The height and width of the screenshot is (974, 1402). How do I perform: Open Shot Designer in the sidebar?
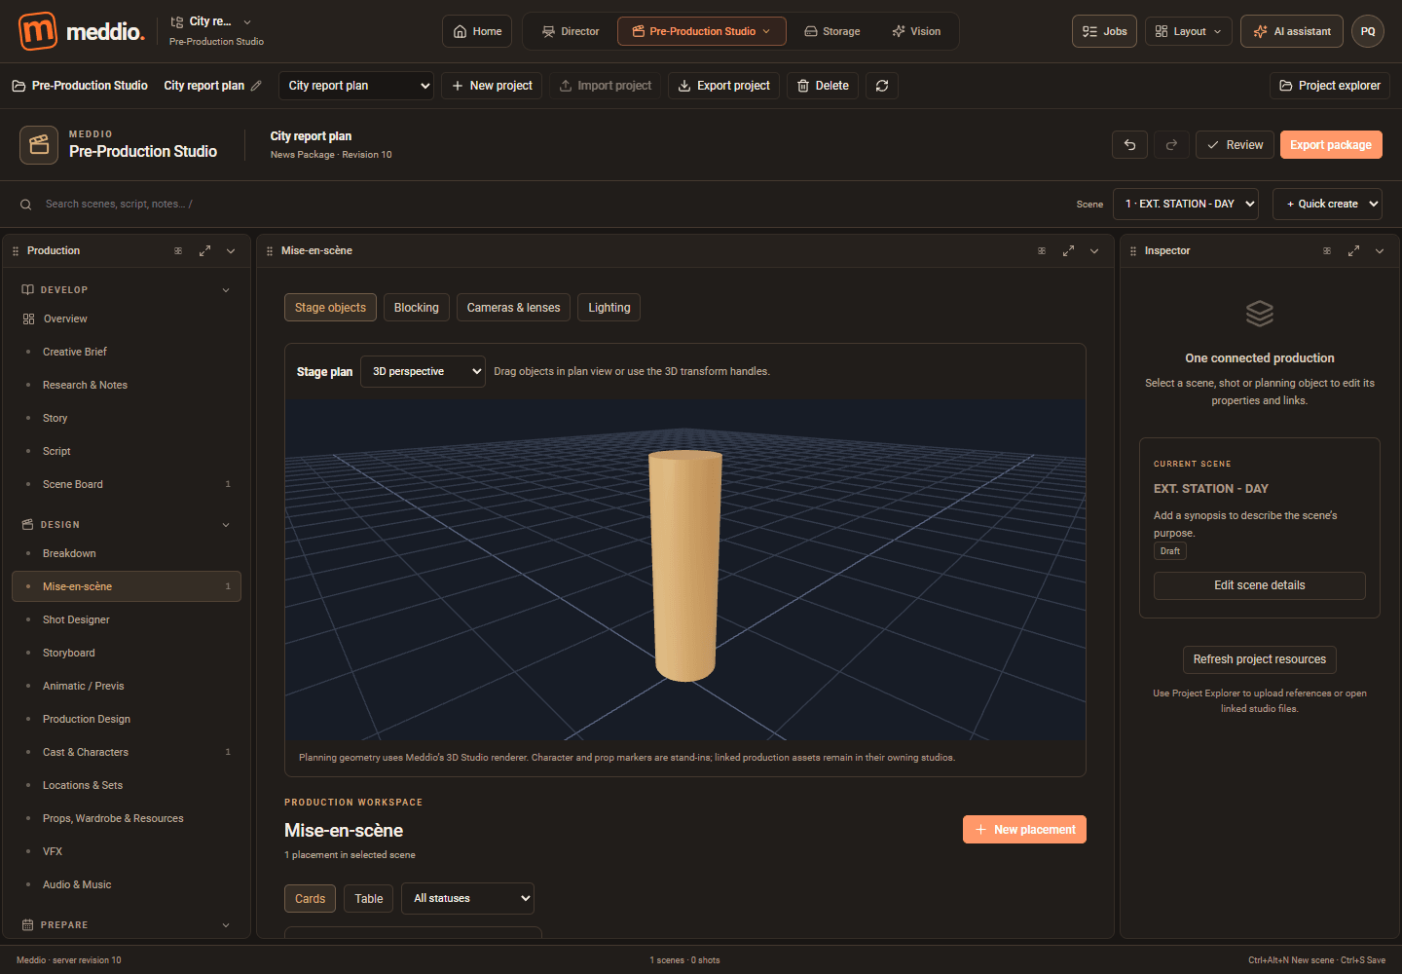click(127, 619)
